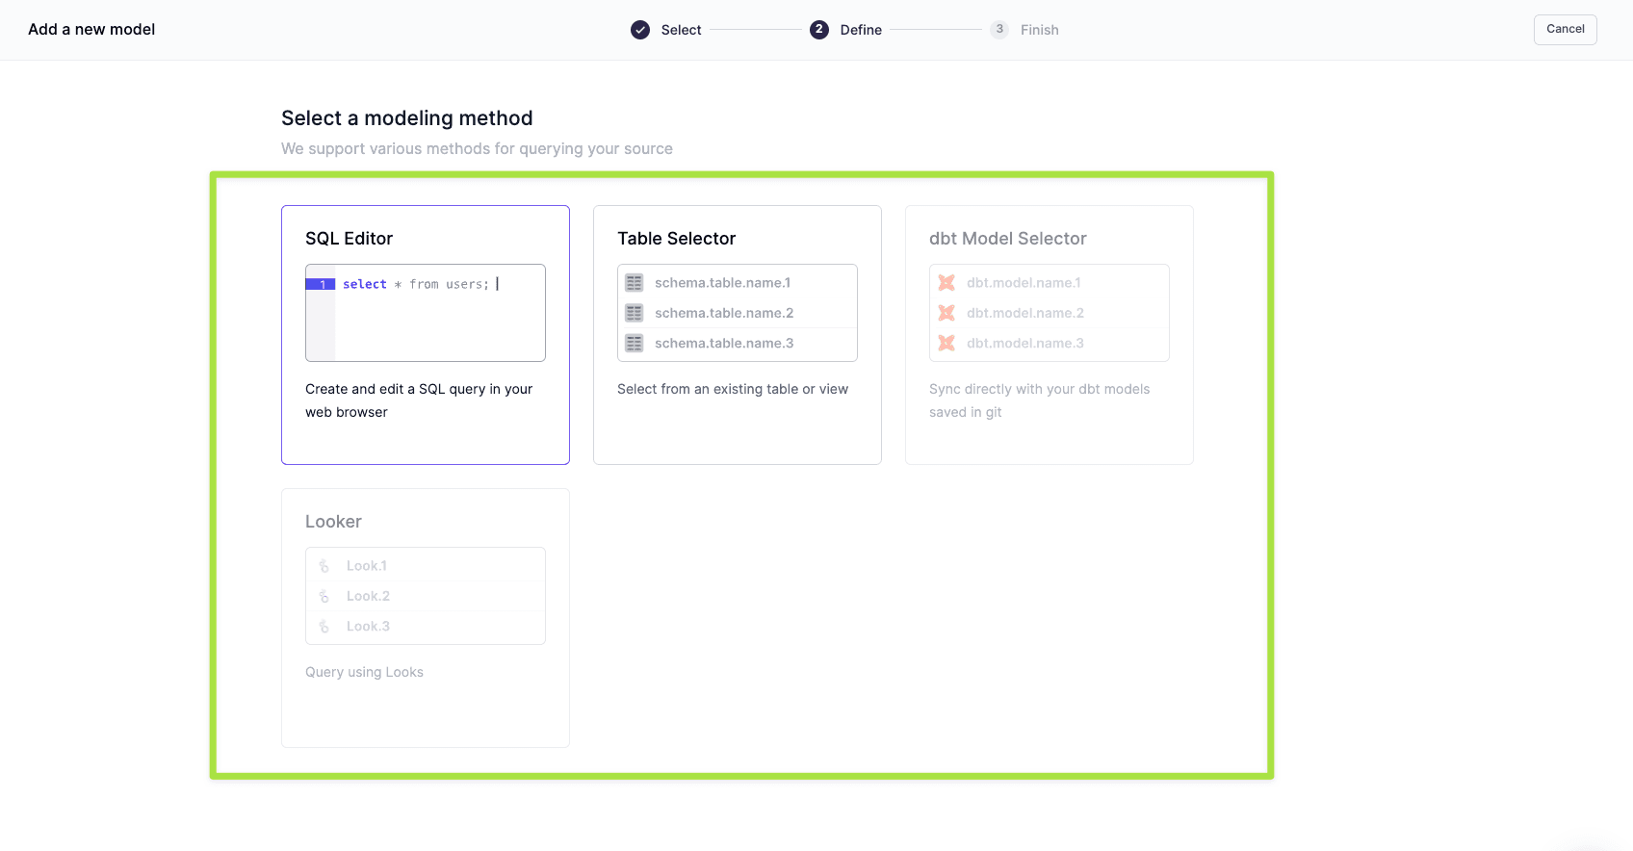Click 'Select from an existing table or view' text

point(732,389)
